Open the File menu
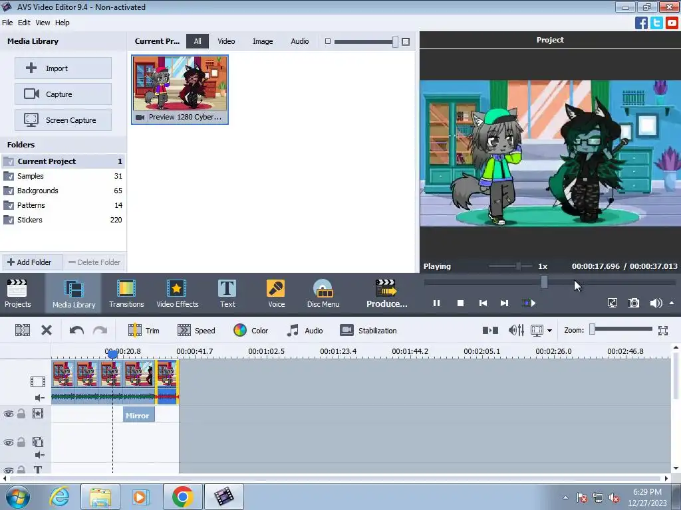This screenshot has height=510, width=681. click(x=7, y=23)
